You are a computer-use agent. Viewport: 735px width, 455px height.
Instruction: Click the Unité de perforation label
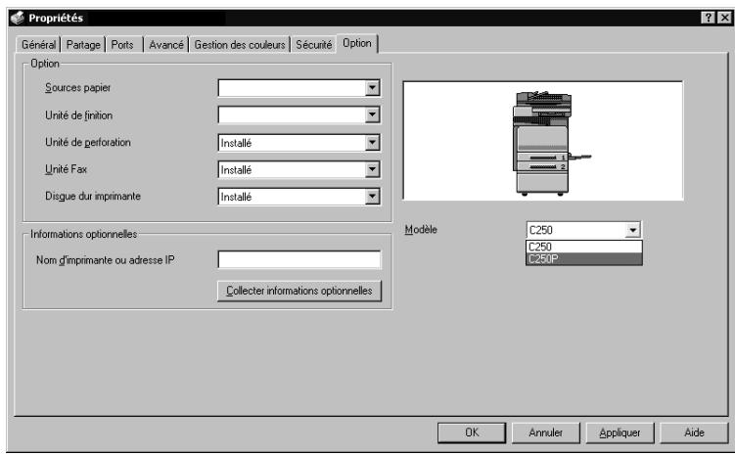pos(88,143)
